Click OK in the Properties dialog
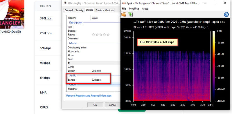 click(x=95, y=105)
